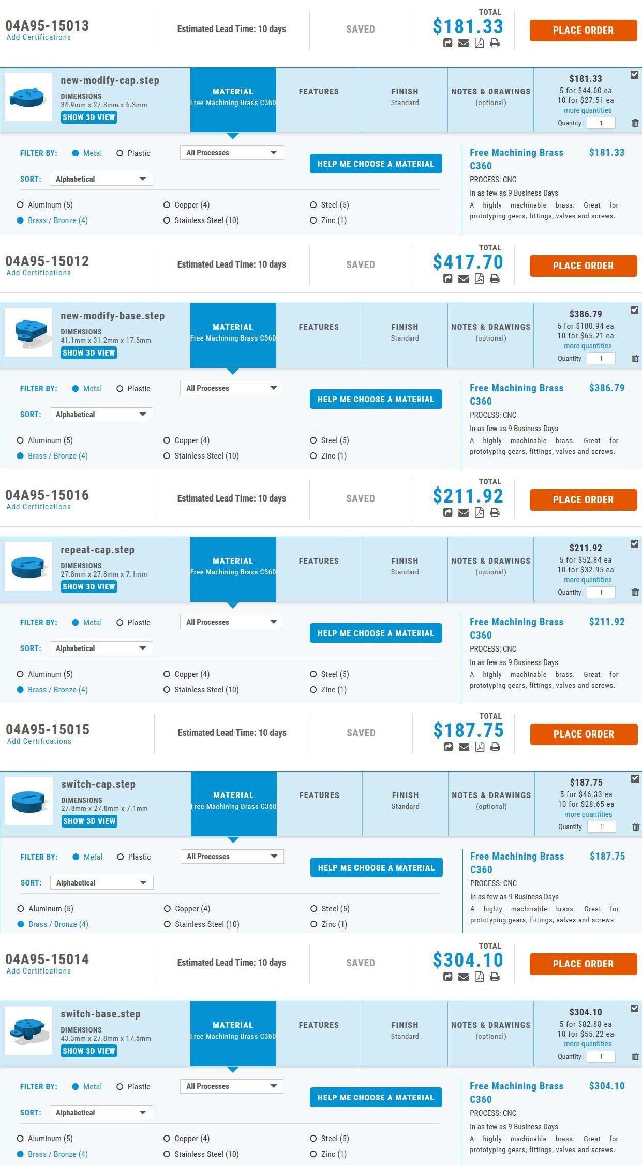
Task: Choose Aluminum (5) for repeat-cap.step
Action: (x=45, y=674)
